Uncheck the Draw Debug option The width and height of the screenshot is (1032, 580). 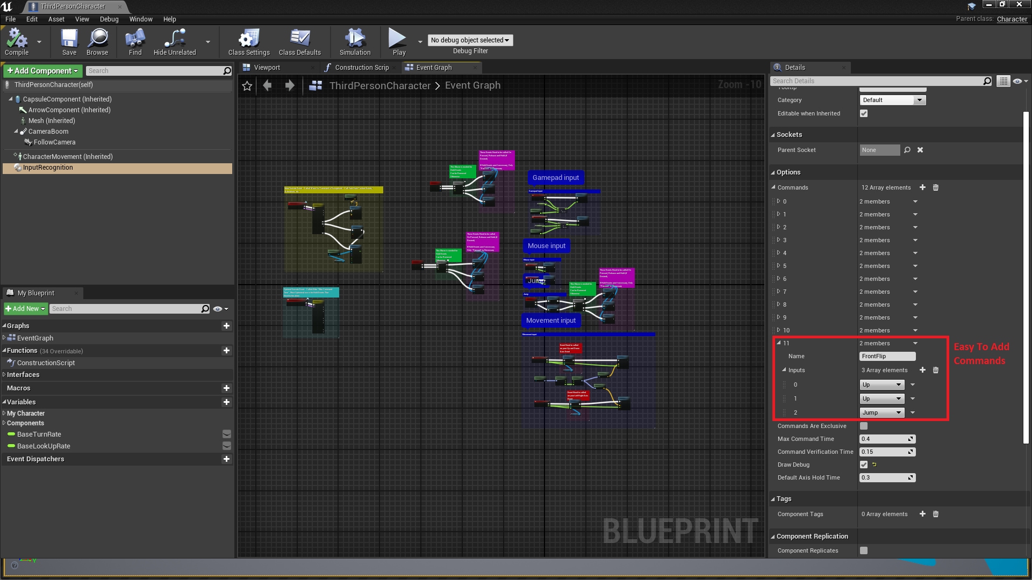864,465
